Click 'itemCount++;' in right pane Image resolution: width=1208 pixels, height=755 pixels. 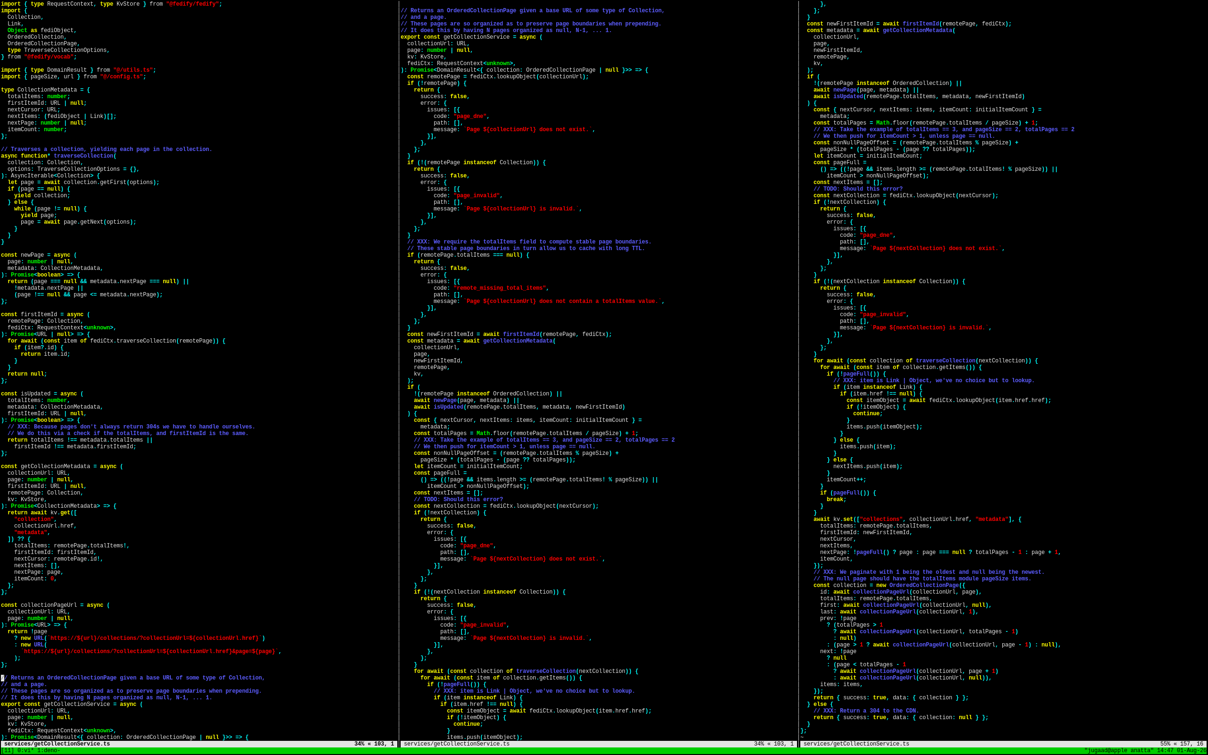pyautogui.click(x=847, y=480)
